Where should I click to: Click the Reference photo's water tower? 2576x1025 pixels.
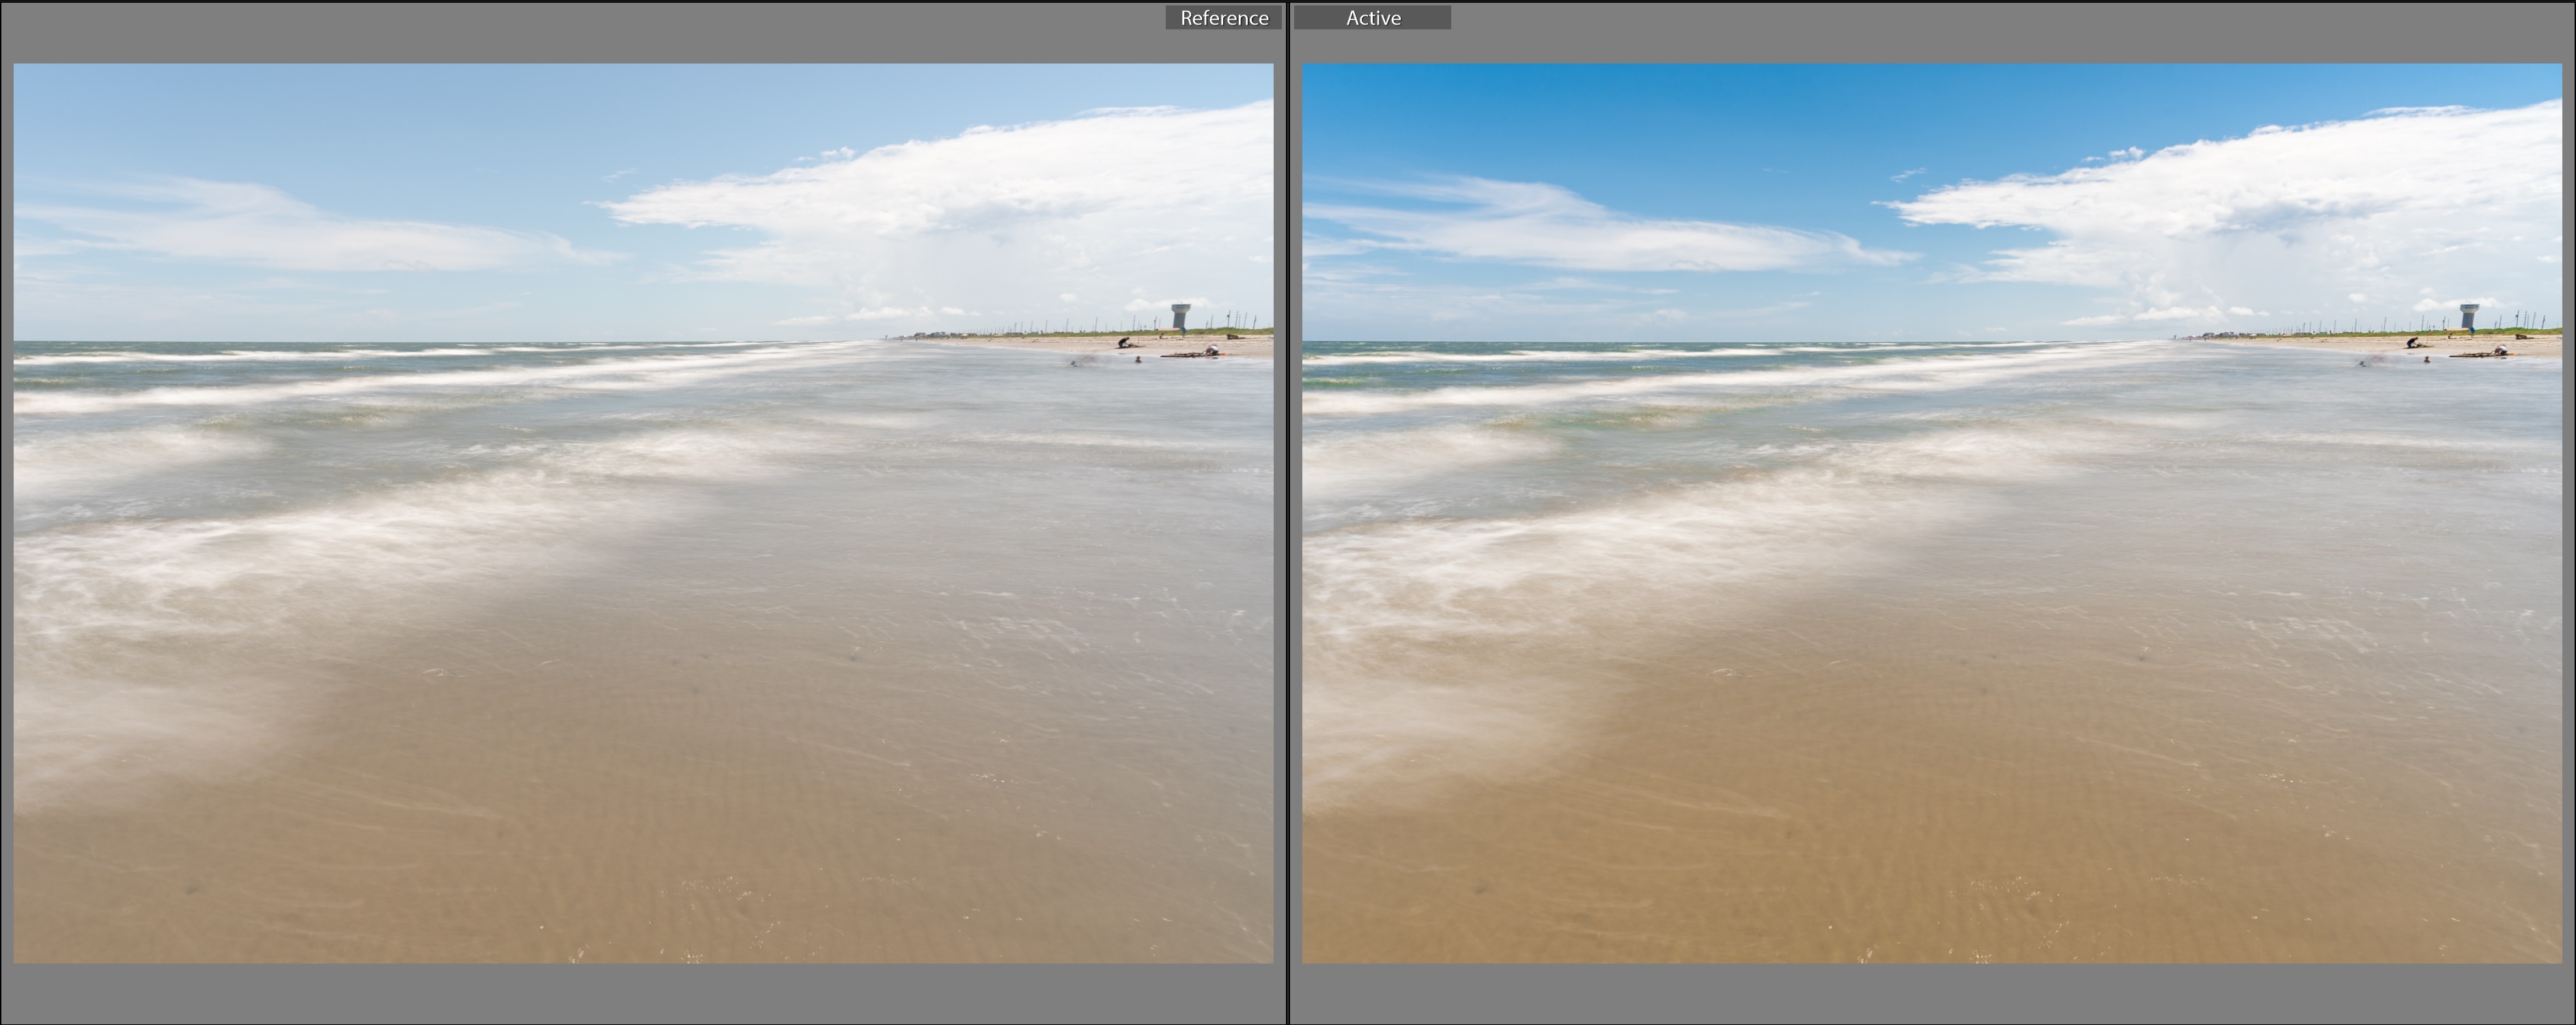point(1181,316)
